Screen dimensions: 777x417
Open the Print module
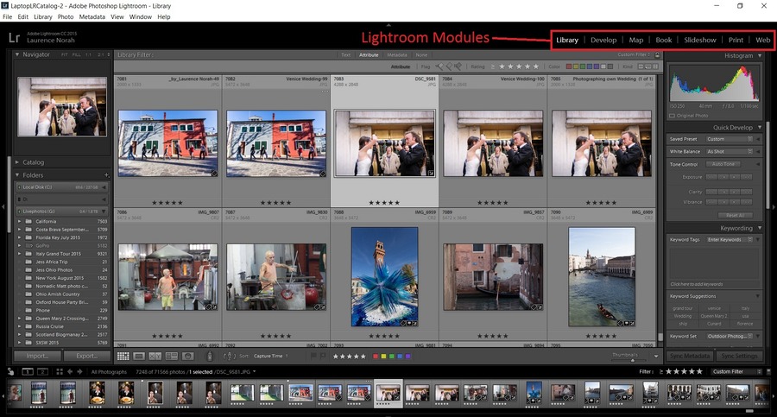(736, 41)
